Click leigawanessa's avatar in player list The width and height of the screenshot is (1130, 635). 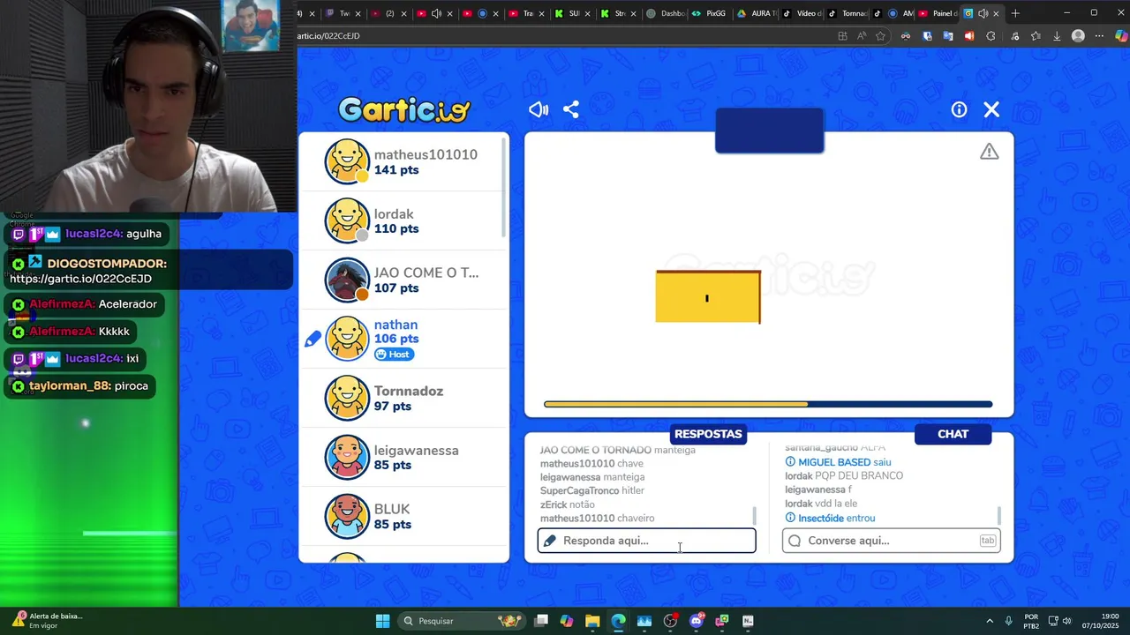346,457
